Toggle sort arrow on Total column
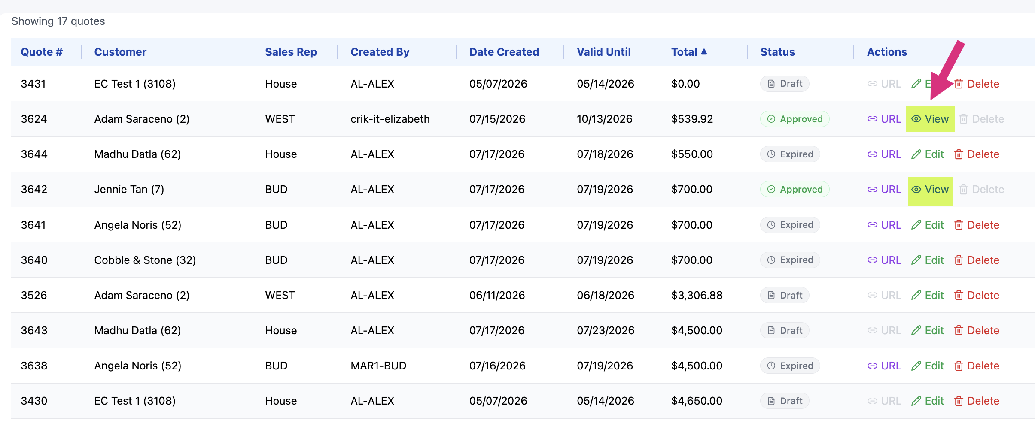The width and height of the screenshot is (1035, 423). click(x=704, y=51)
